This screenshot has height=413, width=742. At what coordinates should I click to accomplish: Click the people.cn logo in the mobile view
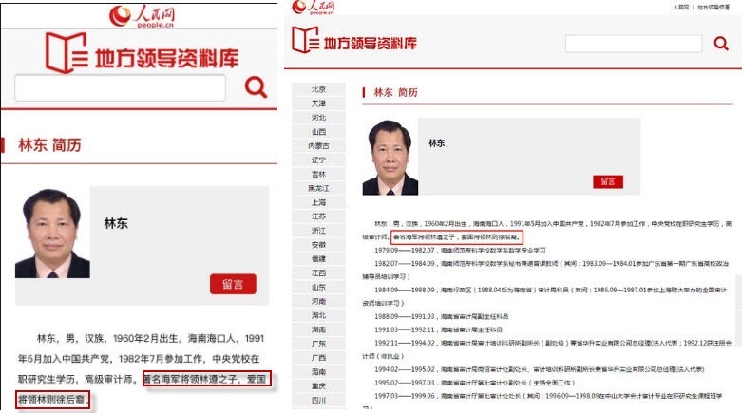coord(142,15)
